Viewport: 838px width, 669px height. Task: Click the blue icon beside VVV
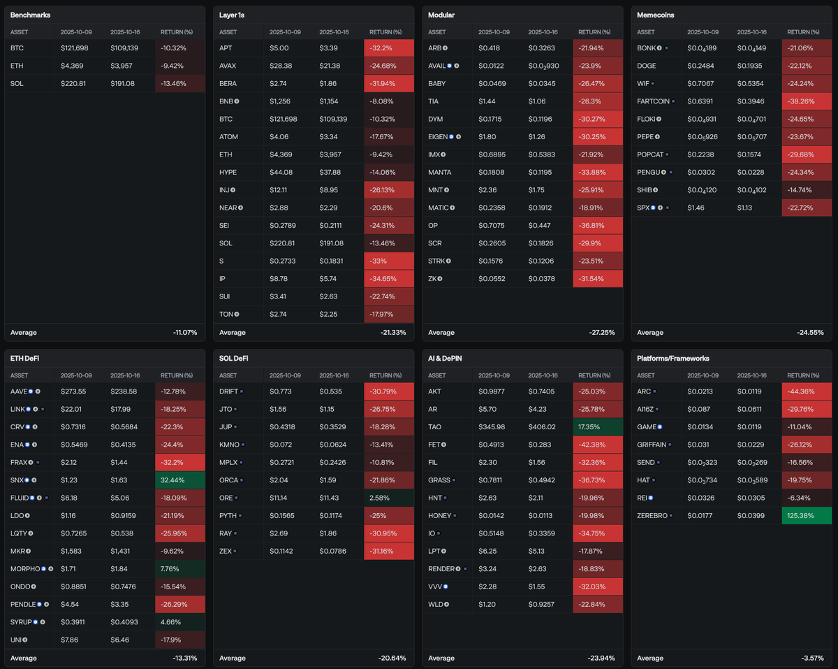coord(446,587)
